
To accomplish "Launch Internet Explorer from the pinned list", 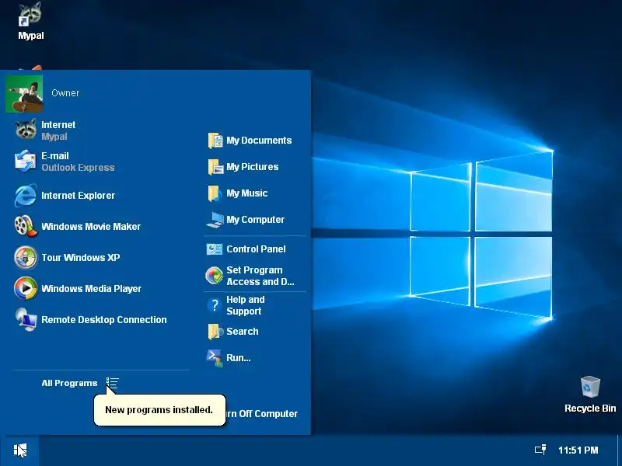I will (65, 196).
